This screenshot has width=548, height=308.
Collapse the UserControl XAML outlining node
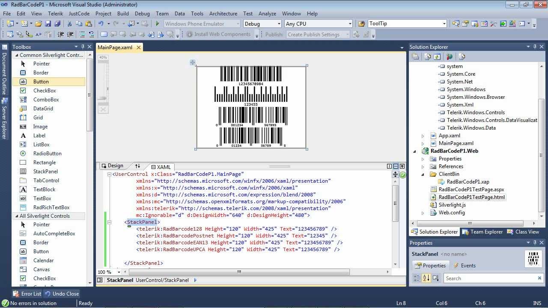coord(109,174)
